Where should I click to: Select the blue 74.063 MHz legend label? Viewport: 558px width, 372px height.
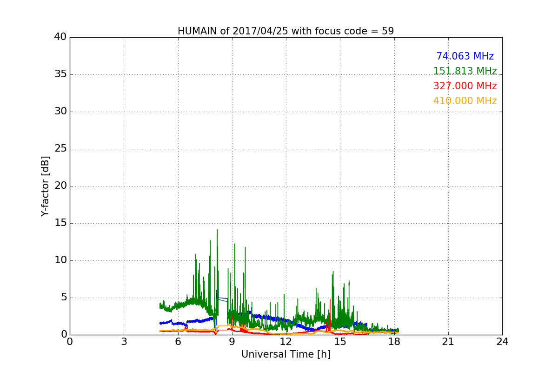pos(465,56)
